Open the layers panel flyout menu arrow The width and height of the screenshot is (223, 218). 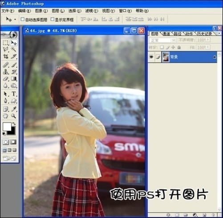point(219,33)
